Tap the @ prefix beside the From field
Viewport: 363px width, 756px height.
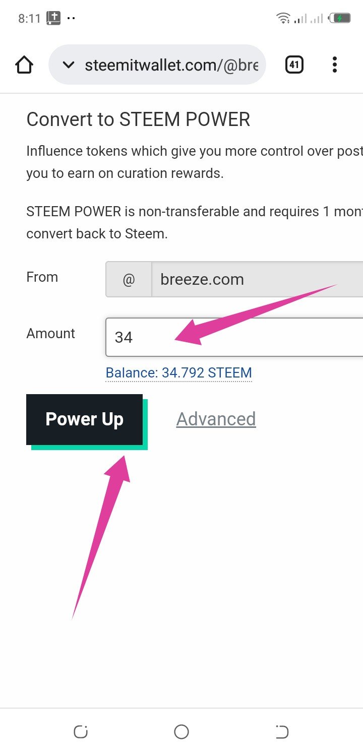pos(129,279)
